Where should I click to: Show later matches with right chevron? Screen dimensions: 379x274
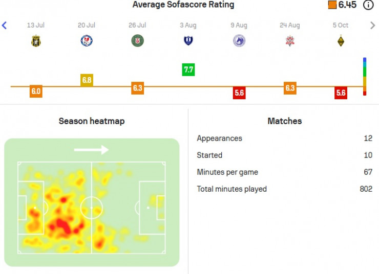[372, 25]
